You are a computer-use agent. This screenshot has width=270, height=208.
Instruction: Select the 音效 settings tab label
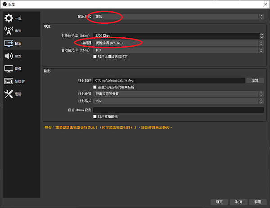(18, 56)
